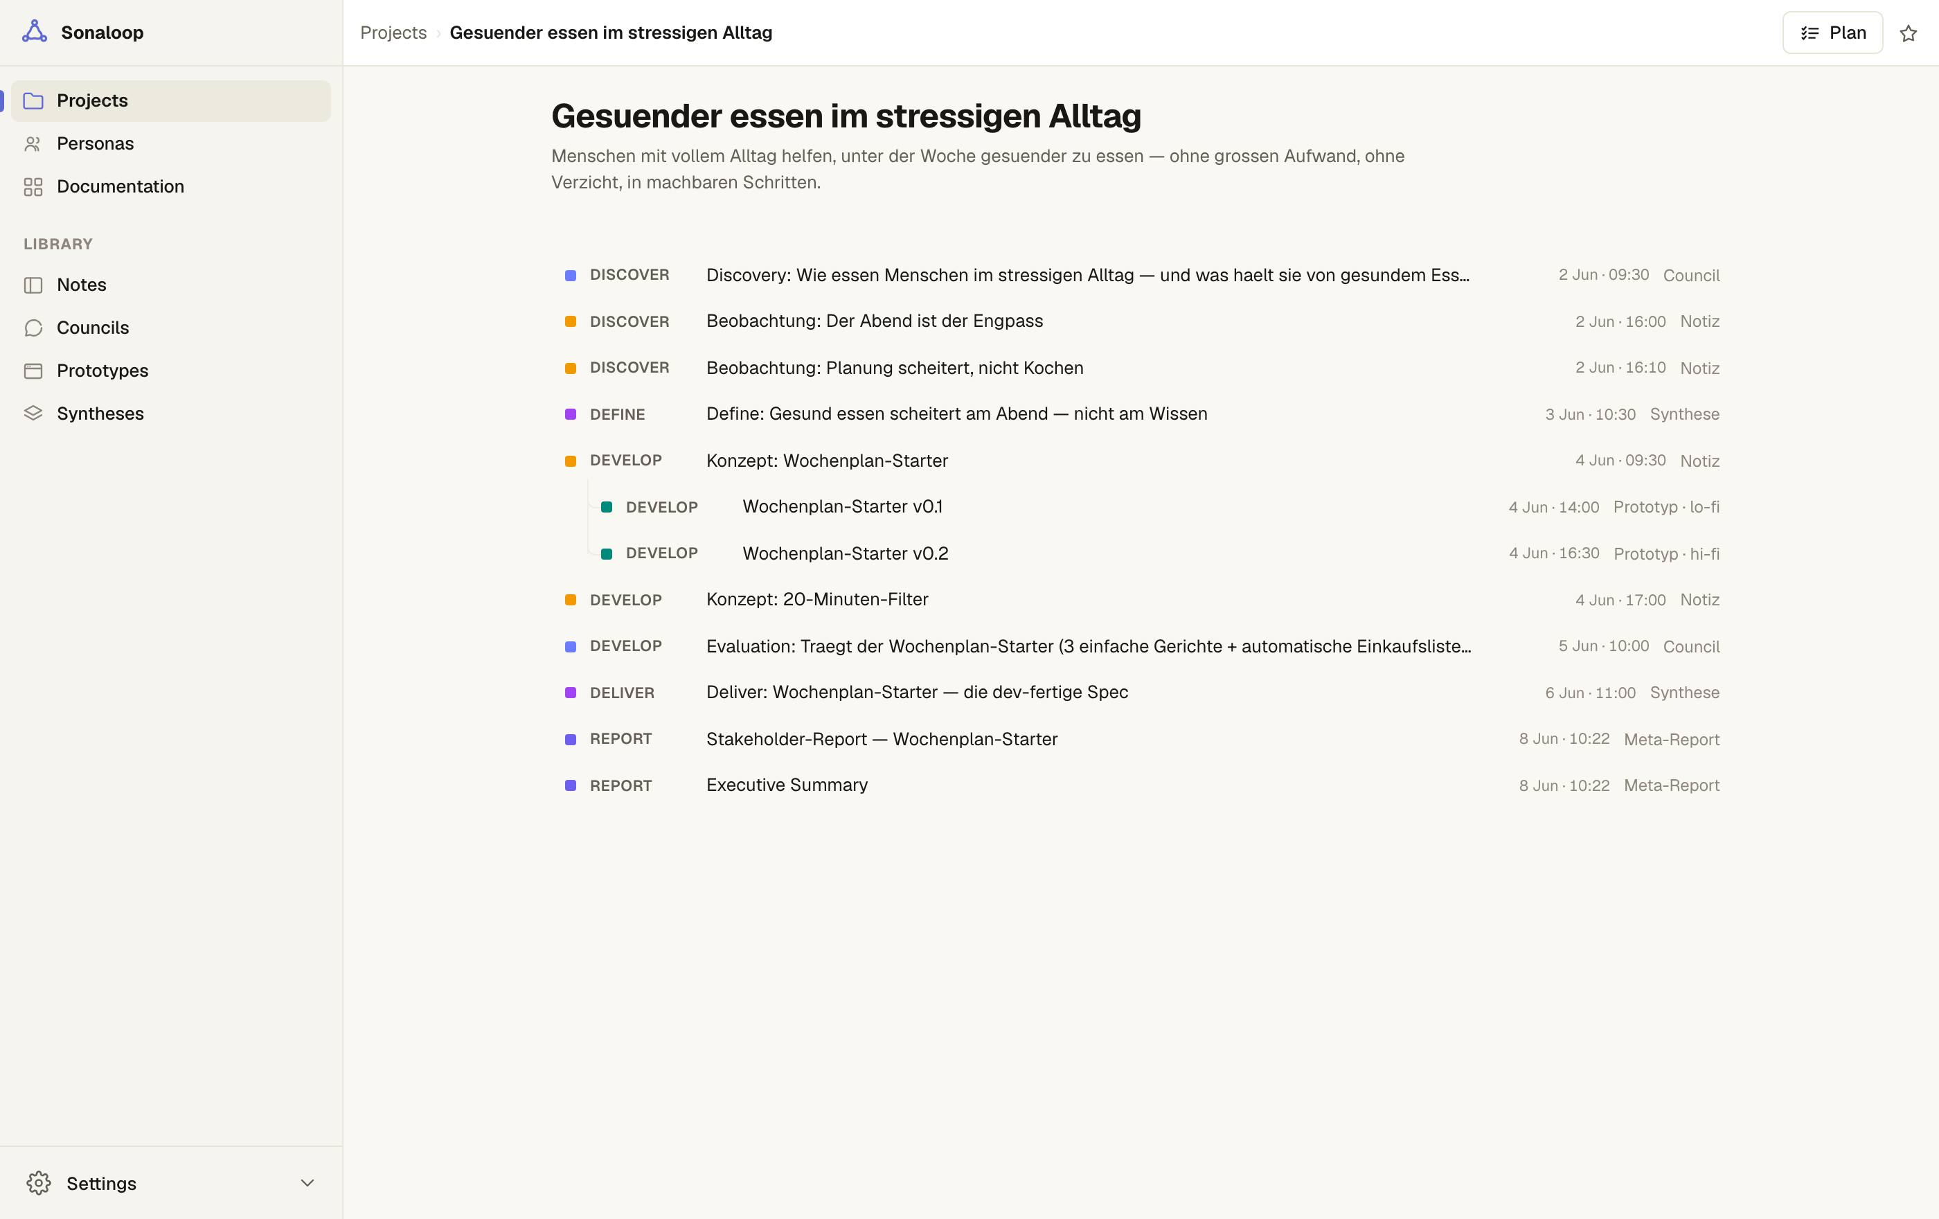The image size is (1939, 1219).
Task: Click the Sonaloop app name
Action: (x=102, y=33)
